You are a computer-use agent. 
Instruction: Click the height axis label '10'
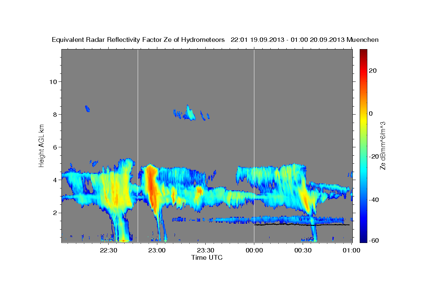tap(53, 81)
